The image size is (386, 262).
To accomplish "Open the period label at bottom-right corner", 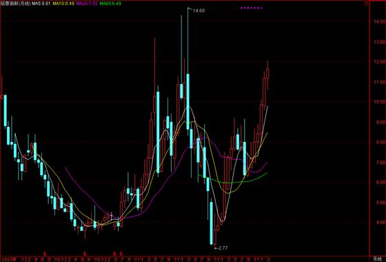I will point(376,259).
